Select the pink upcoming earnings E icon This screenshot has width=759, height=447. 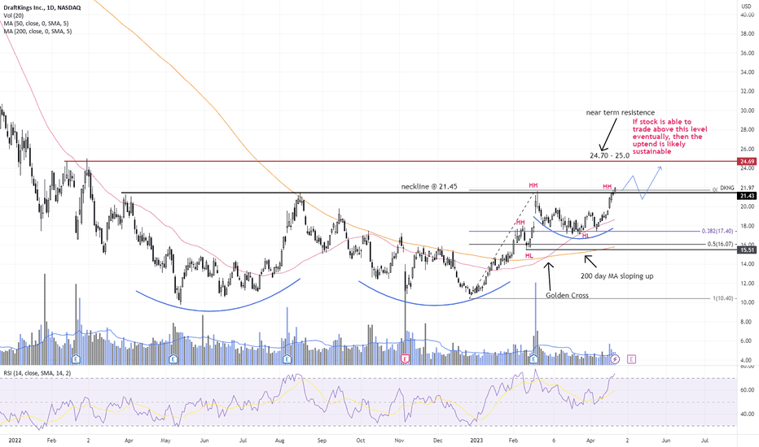631,359
